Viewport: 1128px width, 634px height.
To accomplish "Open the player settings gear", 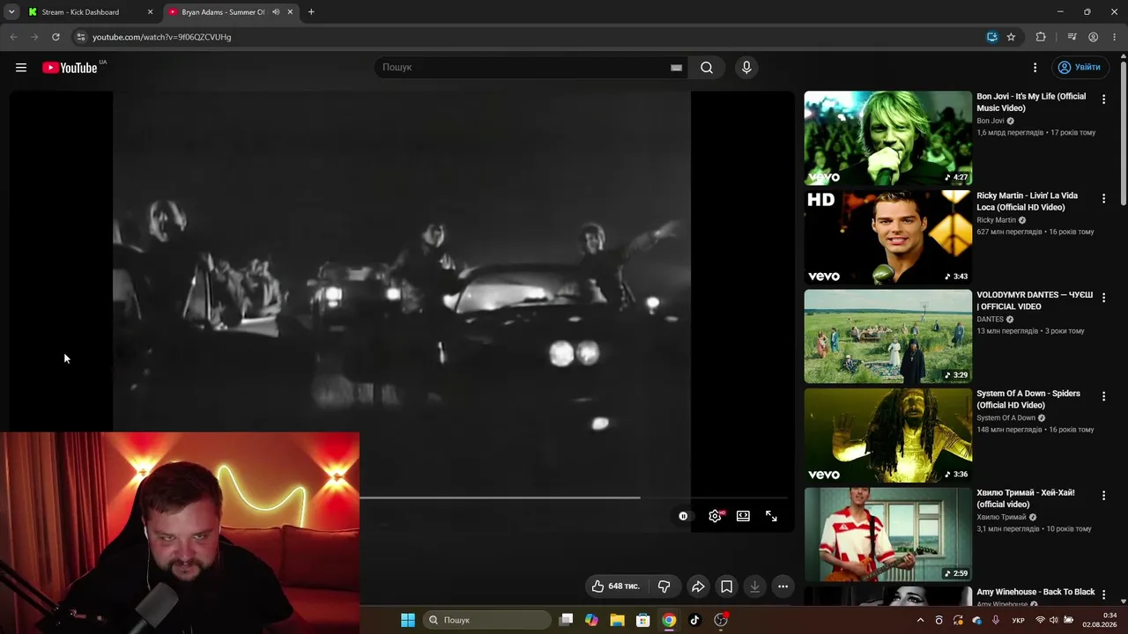I will tap(715, 516).
